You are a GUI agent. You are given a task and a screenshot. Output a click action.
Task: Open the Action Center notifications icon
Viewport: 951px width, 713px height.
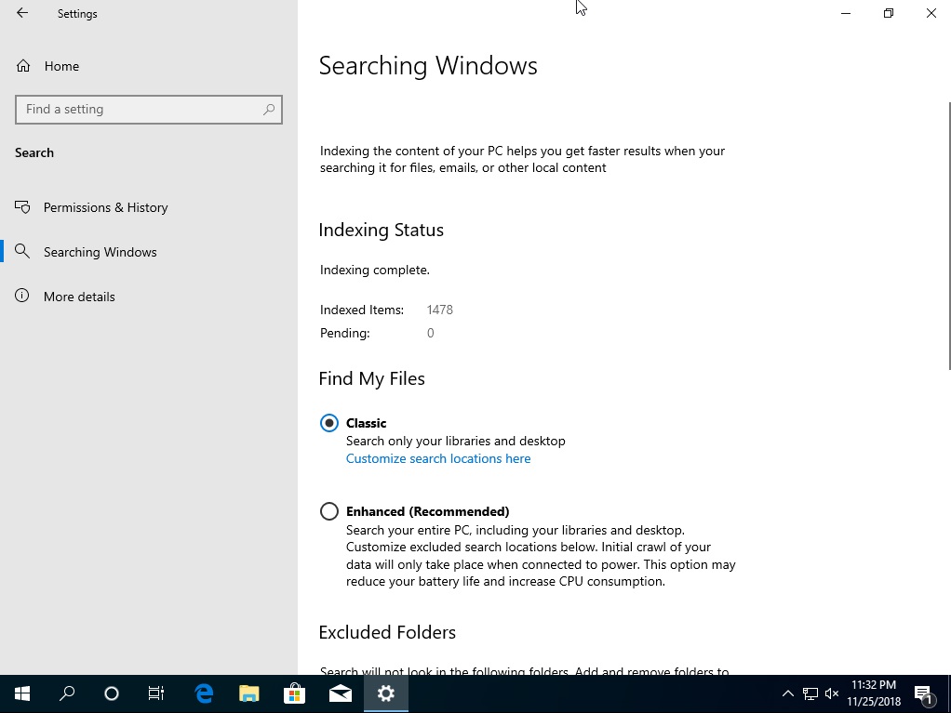pos(924,694)
